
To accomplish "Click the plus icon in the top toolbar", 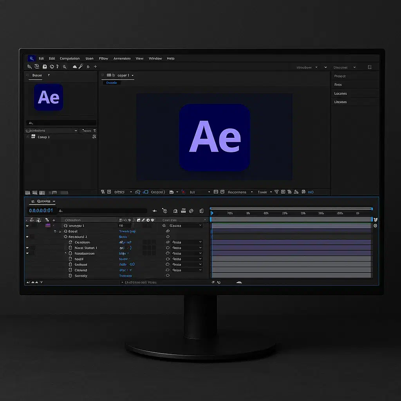I will 95,67.
